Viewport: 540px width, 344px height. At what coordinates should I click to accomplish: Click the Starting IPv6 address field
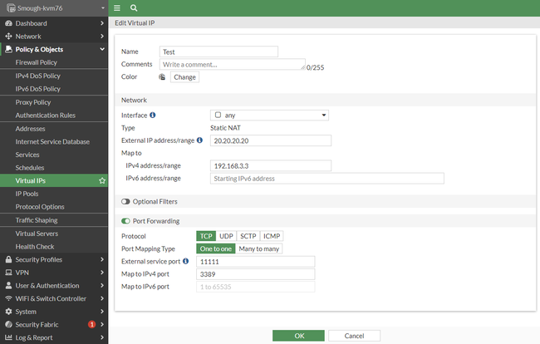click(327, 179)
